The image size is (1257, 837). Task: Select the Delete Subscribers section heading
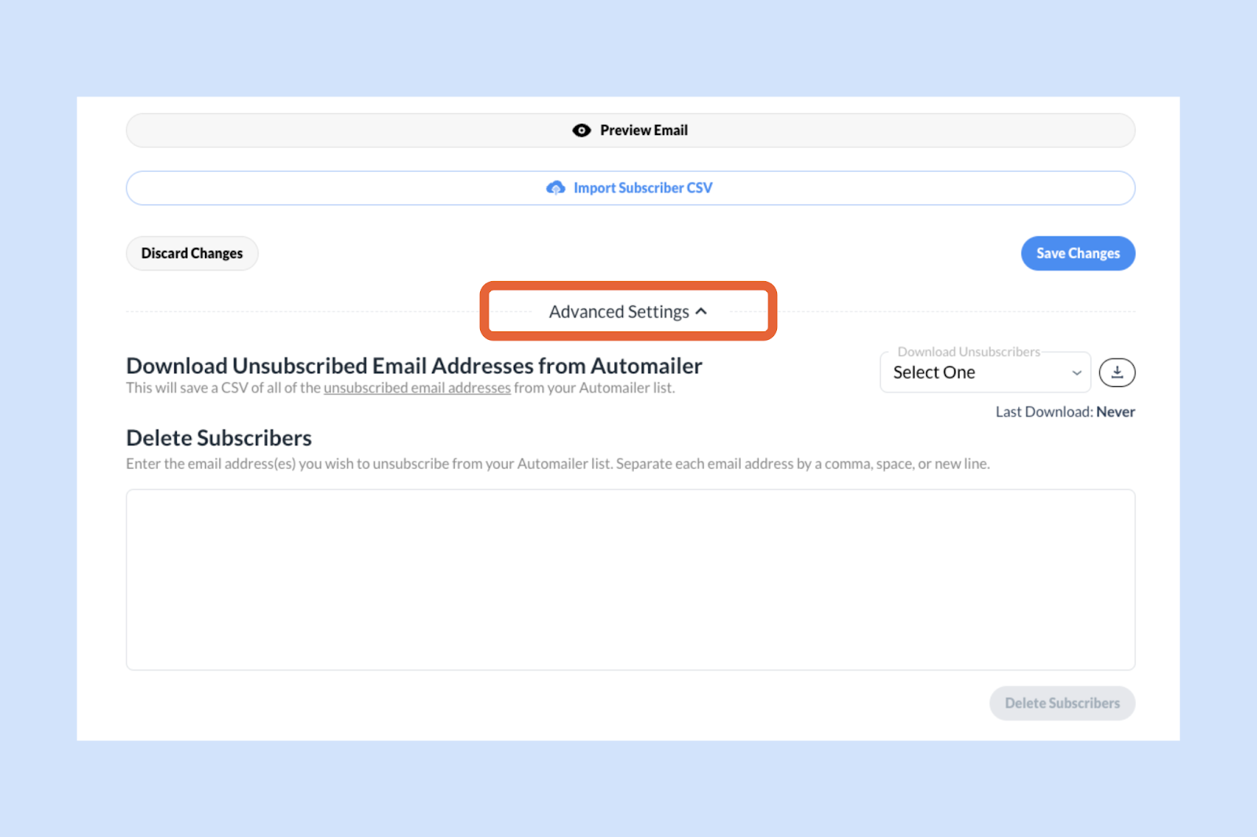(x=219, y=438)
